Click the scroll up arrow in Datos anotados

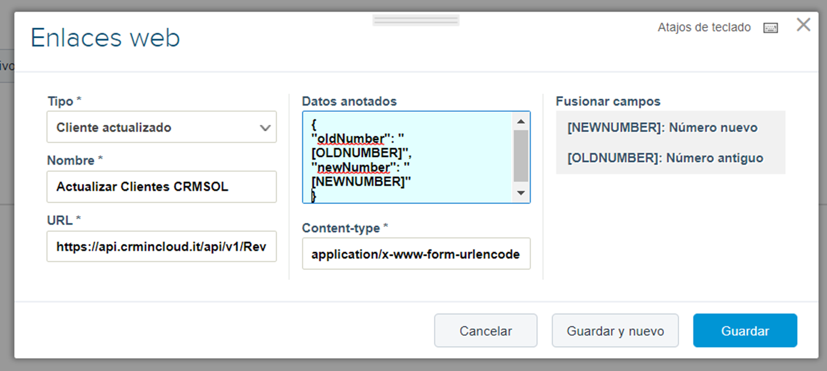pos(520,121)
